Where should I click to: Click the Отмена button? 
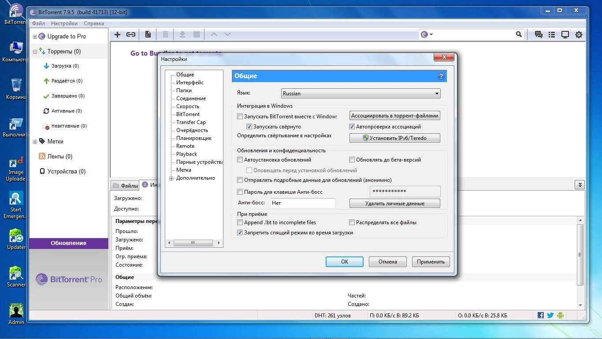point(388,262)
